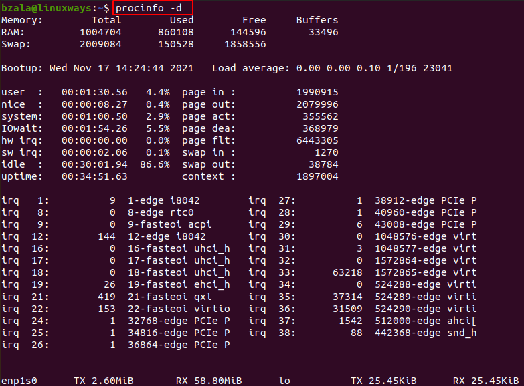Select RAM free value 144596

coord(248,32)
